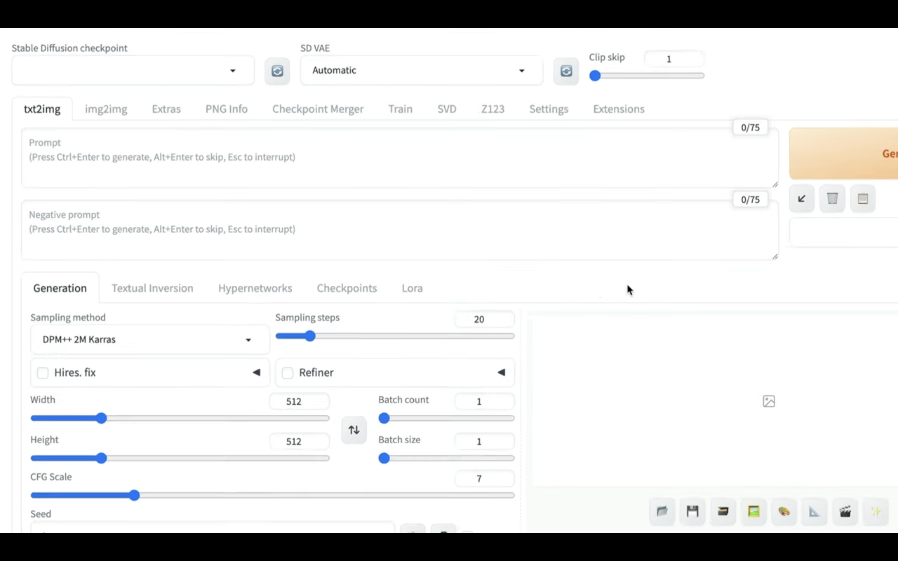Screen dimensions: 898x561
Task: Click the CFG Scale slider handle
Action: point(135,495)
